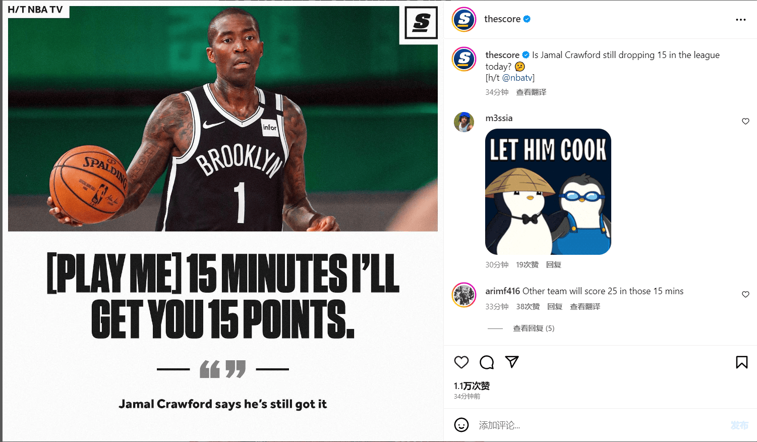Open comments with the speech bubble icon
757x442 pixels.
(x=487, y=362)
